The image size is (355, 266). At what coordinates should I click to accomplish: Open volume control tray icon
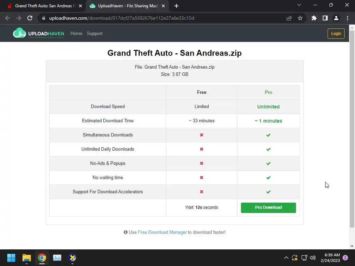click(x=313, y=258)
